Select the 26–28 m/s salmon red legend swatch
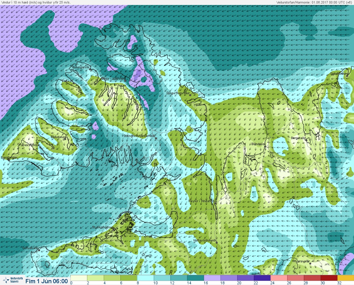Image resolution: width=354 pixels, height=285 pixels. [296, 278]
